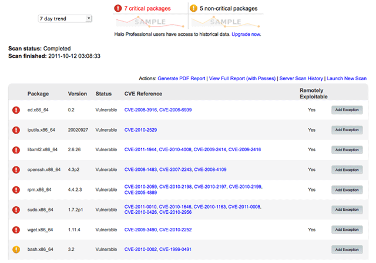Open Server Scan History
The width and height of the screenshot is (376, 263).
pos(301,78)
